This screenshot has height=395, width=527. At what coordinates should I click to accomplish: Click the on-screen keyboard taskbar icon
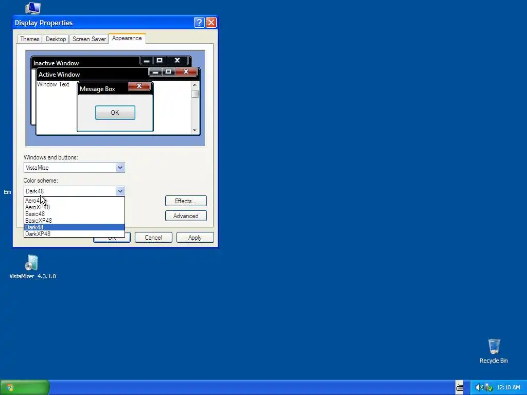pyautogui.click(x=460, y=387)
